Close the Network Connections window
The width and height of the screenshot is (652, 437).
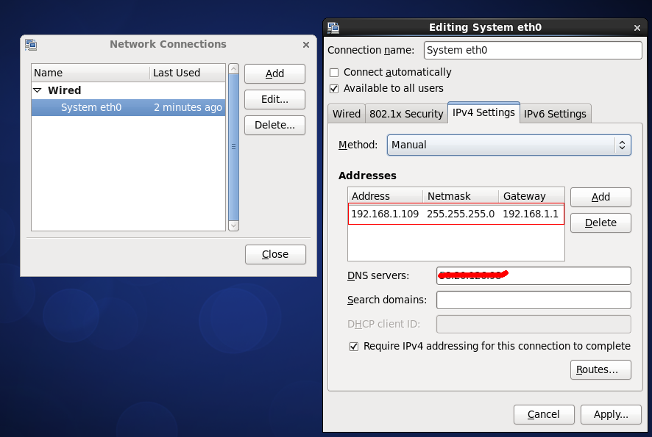coord(306,44)
